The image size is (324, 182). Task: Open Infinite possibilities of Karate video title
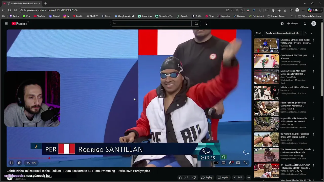point(294,87)
